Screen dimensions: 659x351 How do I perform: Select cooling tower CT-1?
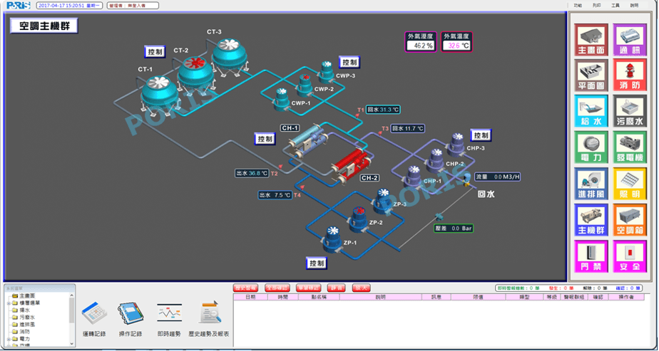tap(159, 95)
